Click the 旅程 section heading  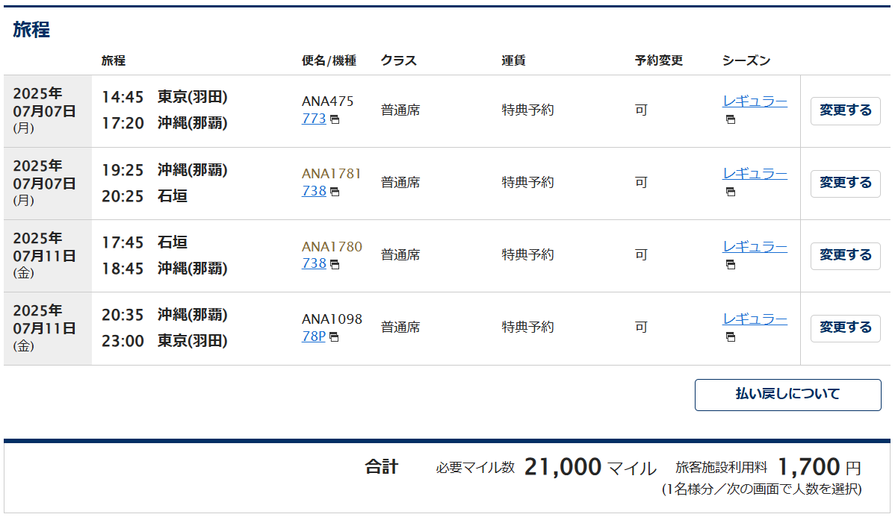point(31,29)
